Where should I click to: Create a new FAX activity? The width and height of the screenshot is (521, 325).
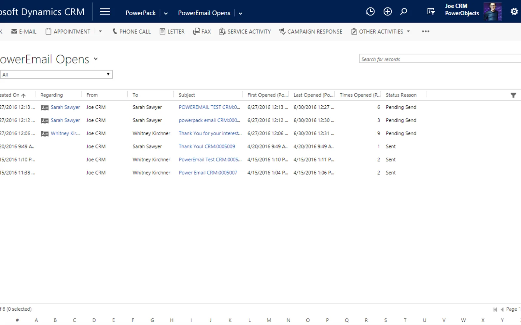(202, 32)
